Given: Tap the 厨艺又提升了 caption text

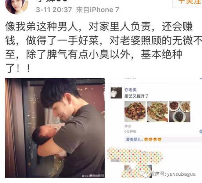Looking at the screenshot, I should pyautogui.click(x=136, y=96).
